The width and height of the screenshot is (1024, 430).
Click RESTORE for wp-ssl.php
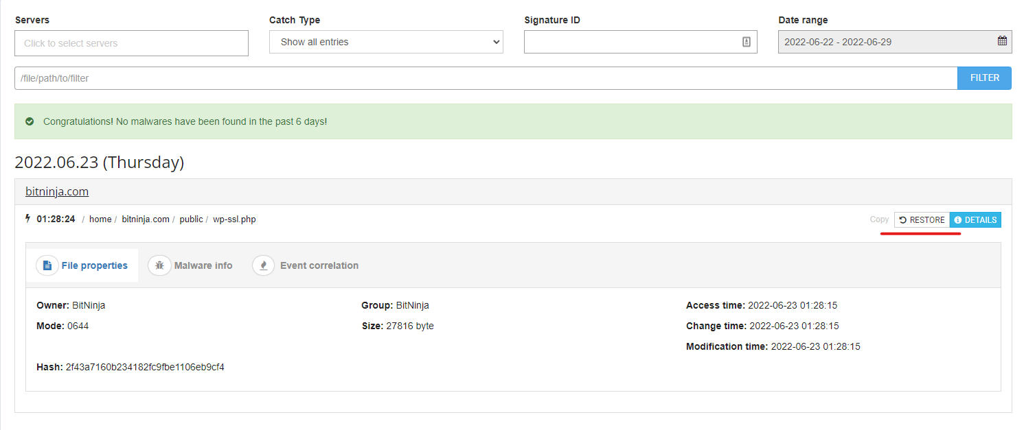pyautogui.click(x=922, y=219)
